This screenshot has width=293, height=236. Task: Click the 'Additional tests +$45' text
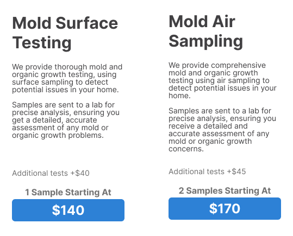[207, 171]
